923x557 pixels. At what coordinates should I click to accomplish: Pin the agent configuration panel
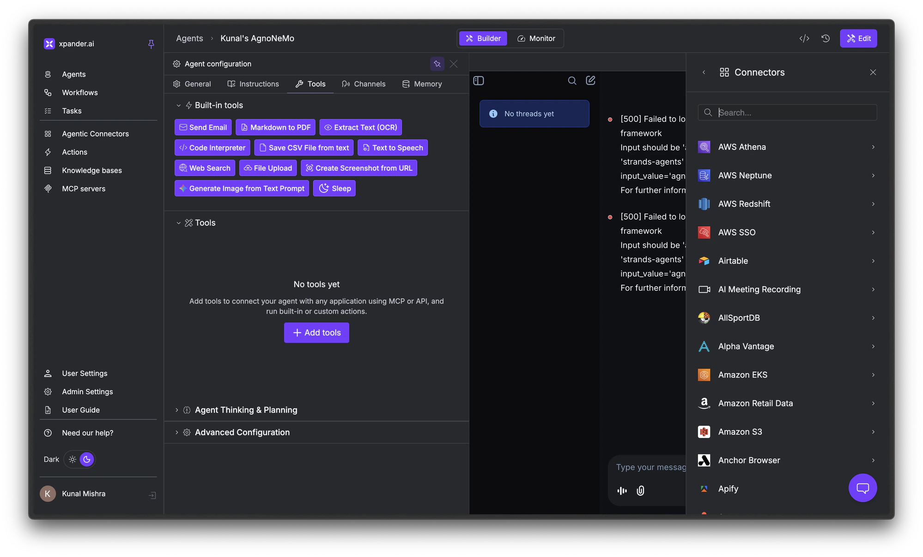(x=437, y=64)
